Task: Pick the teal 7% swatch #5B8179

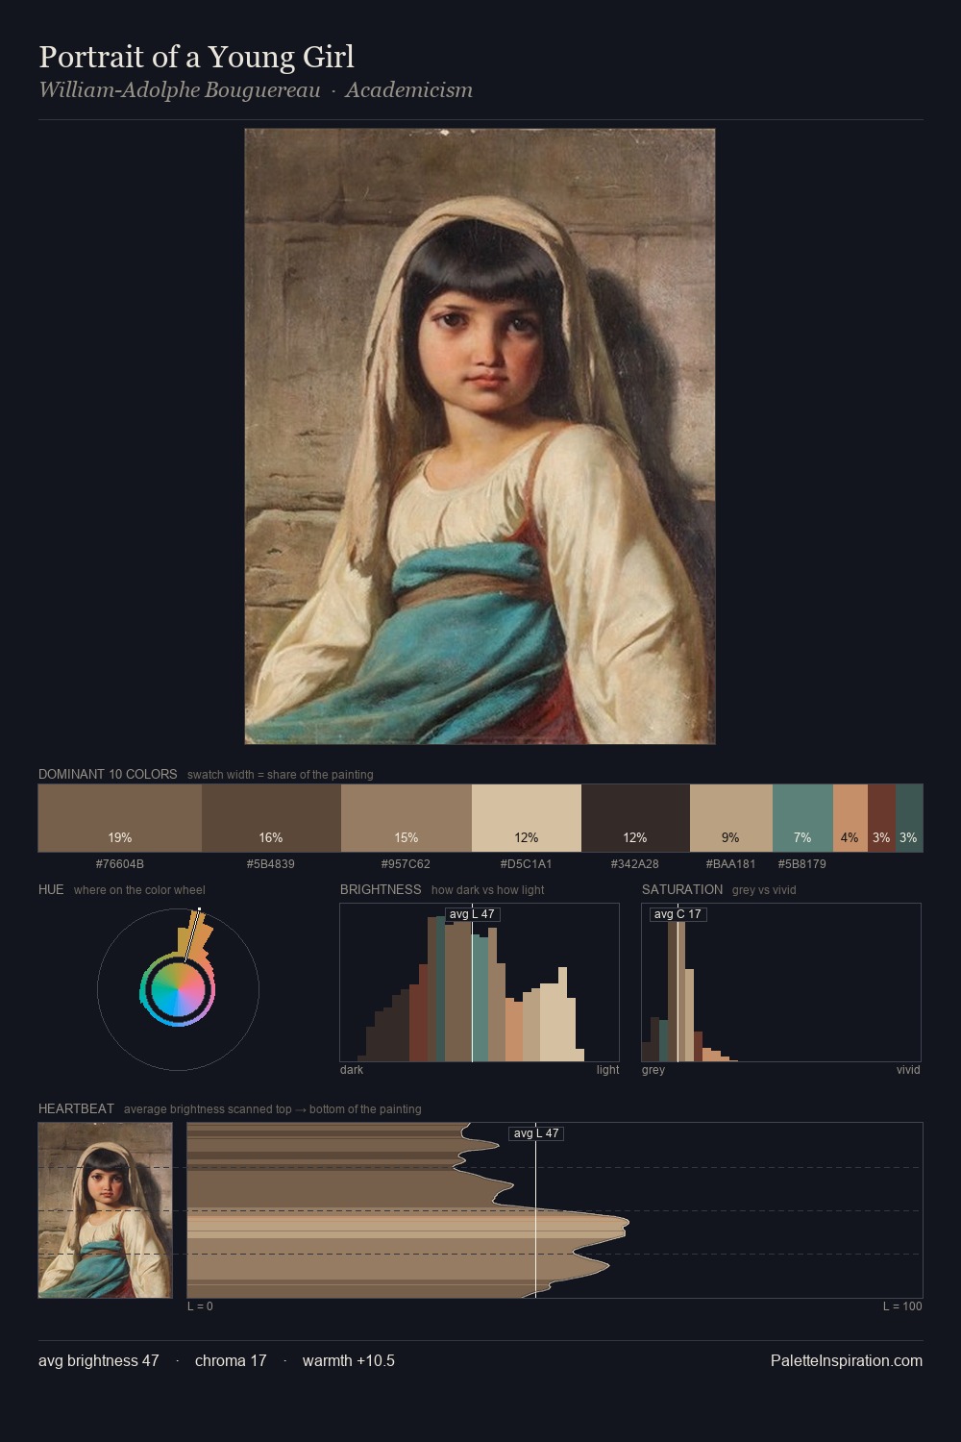Action: (802, 818)
